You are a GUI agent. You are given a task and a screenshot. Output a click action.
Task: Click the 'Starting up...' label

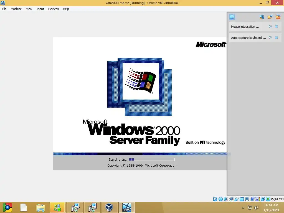tap(118, 159)
